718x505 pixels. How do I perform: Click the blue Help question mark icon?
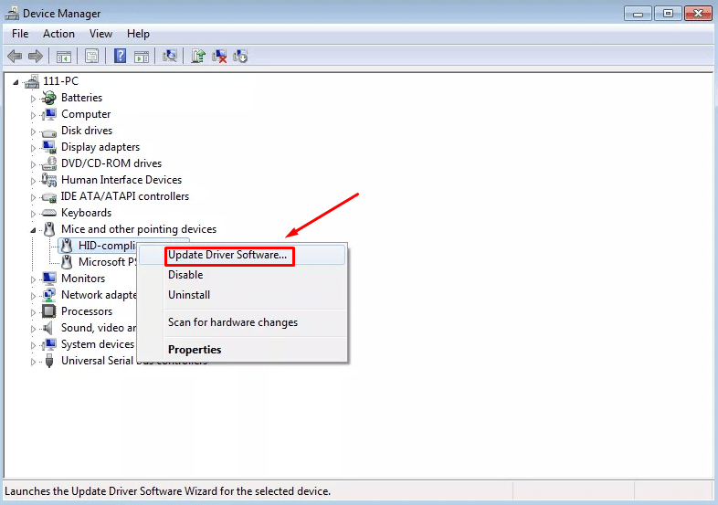[x=120, y=56]
